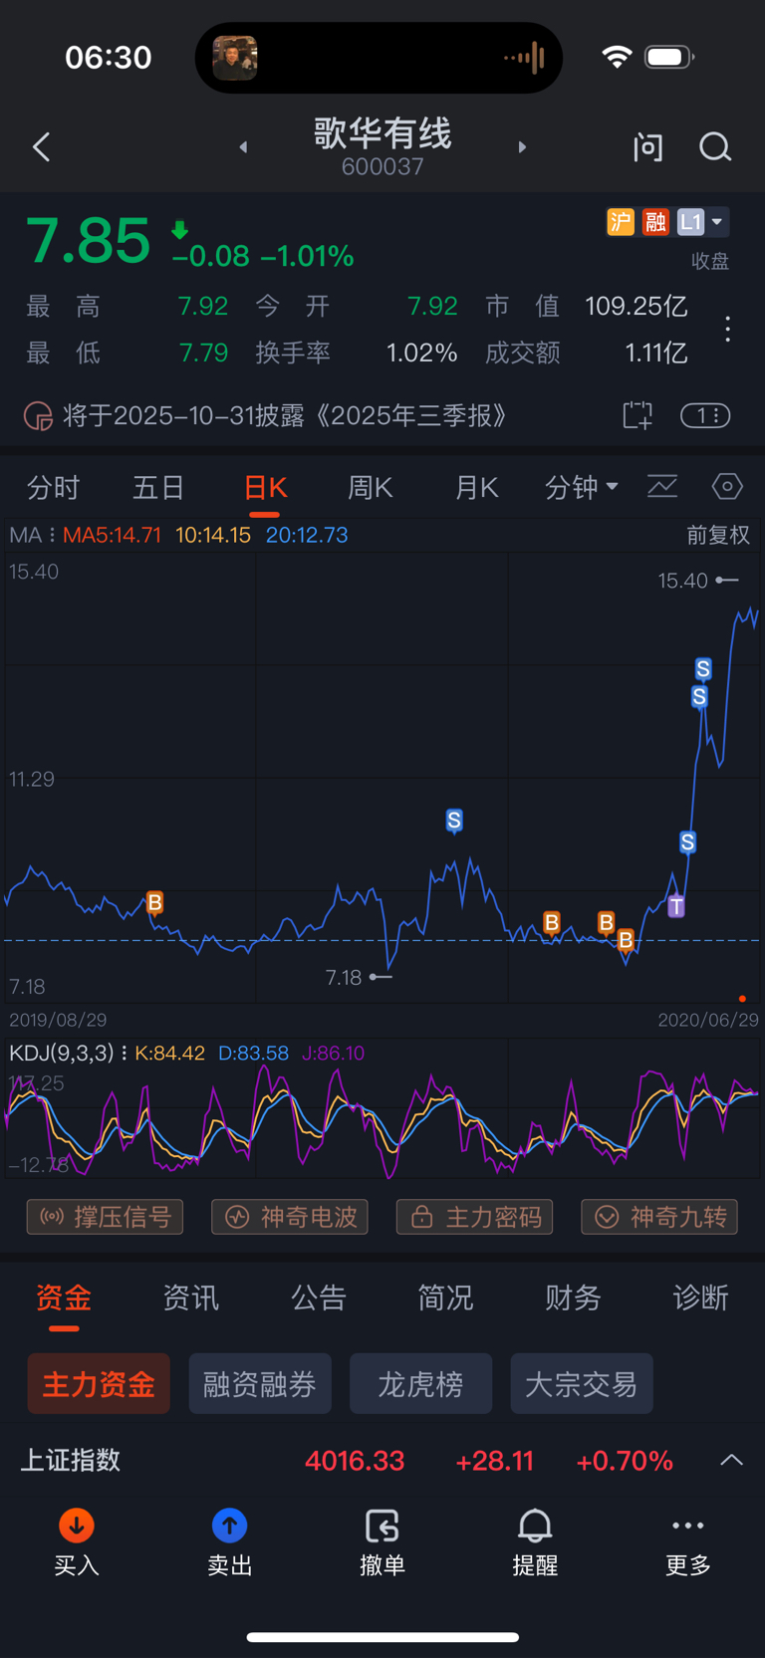
Task: Switch to 分时 chart tab
Action: point(53,488)
